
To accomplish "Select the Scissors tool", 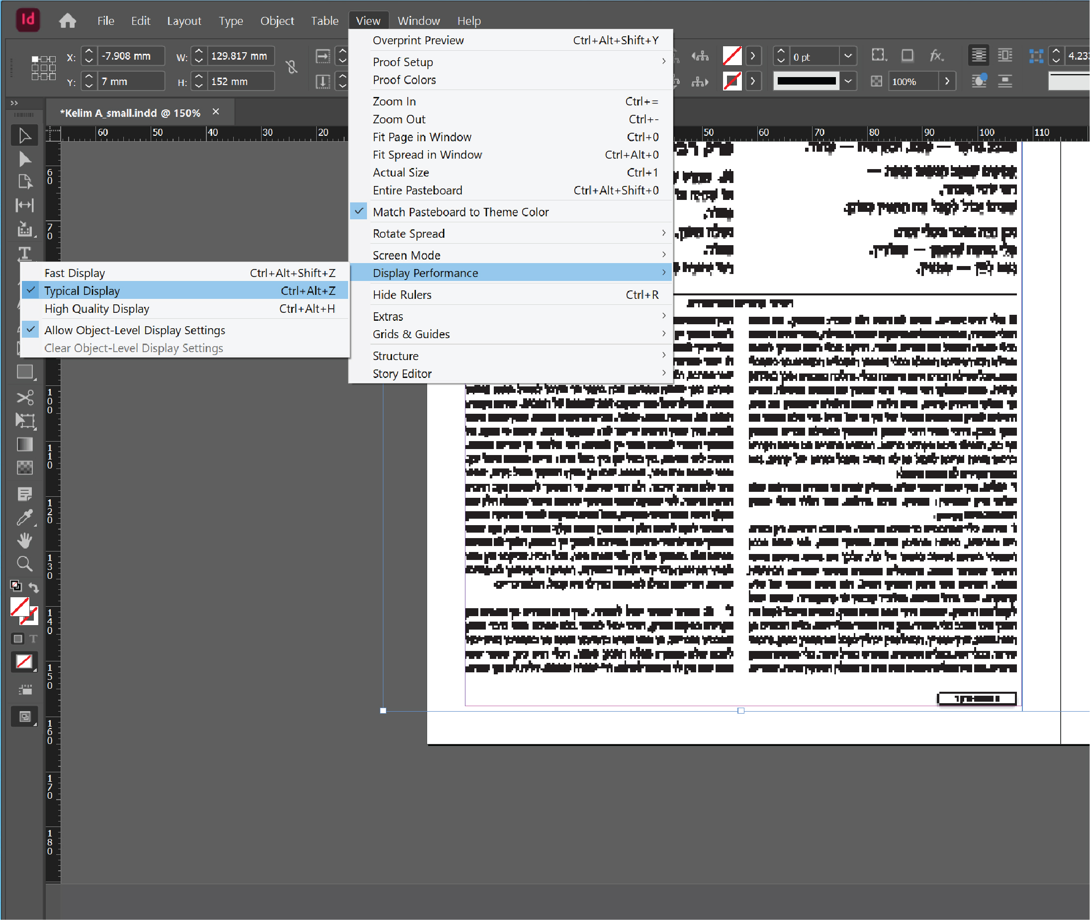I will 24,397.
